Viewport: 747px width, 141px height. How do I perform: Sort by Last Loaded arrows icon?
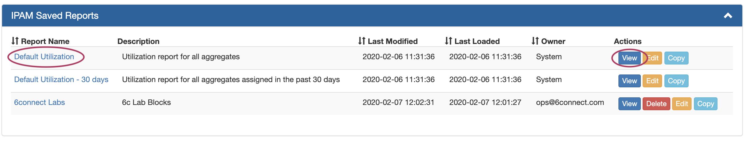449,41
